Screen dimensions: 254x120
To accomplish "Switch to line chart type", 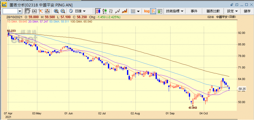I will [118, 11].
